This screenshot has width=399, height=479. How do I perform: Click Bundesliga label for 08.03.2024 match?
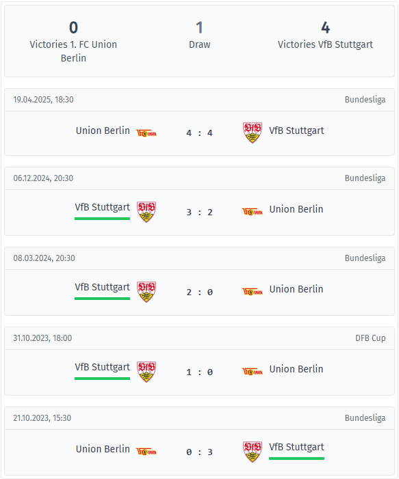click(365, 258)
